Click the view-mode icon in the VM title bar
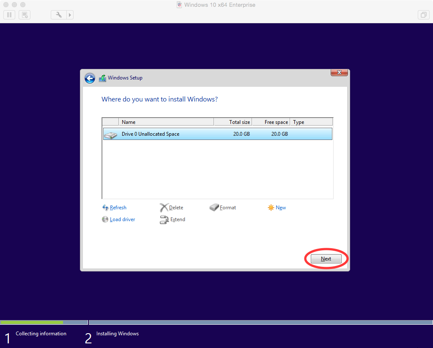 tap(424, 15)
